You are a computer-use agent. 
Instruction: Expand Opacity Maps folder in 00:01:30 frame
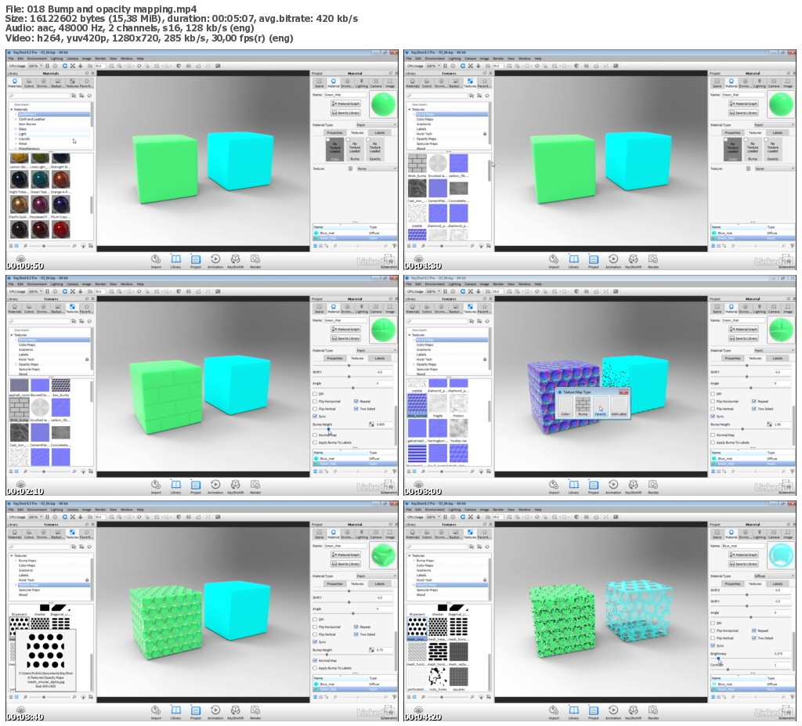tap(414, 139)
